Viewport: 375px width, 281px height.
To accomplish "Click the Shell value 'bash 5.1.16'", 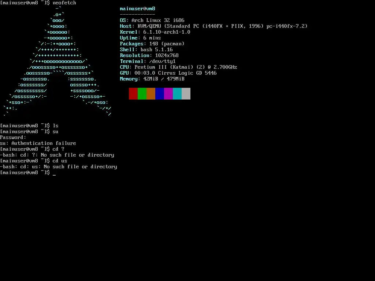I will tap(157, 49).
